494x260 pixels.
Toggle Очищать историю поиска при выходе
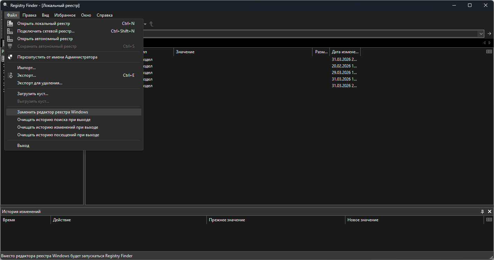[54, 120]
